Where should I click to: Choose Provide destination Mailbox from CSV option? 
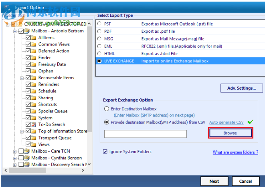[x=107, y=122]
